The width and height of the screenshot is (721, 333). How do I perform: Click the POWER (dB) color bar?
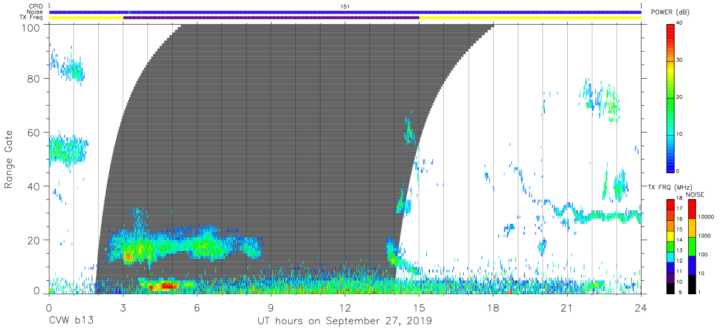click(671, 97)
